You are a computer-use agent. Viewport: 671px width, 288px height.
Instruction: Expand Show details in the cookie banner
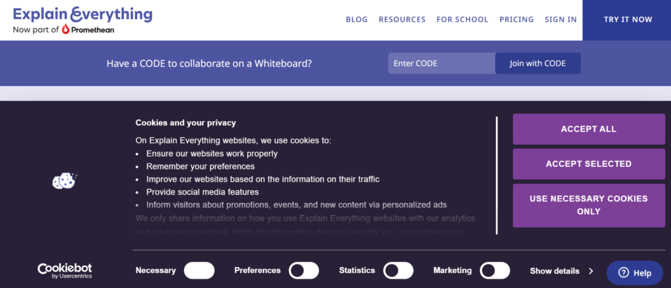pos(561,270)
